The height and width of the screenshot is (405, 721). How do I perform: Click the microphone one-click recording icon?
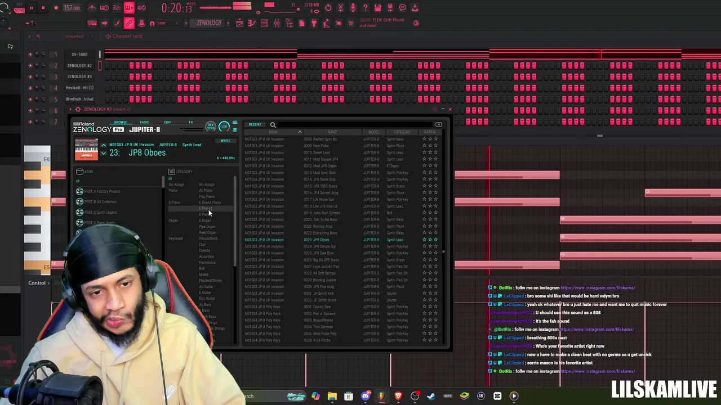[353, 8]
